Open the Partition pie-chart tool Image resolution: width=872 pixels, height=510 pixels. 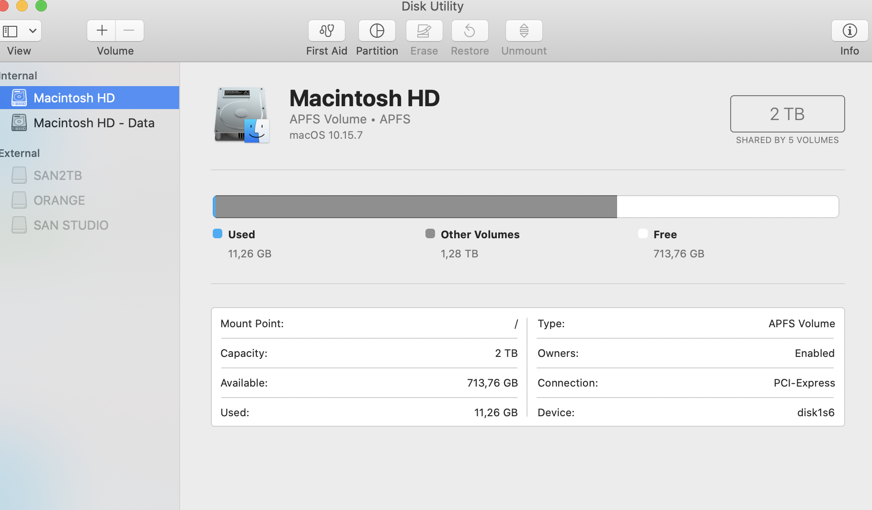point(377,31)
